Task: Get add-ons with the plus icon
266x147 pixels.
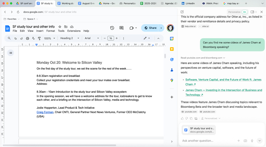Action: click(x=172, y=97)
